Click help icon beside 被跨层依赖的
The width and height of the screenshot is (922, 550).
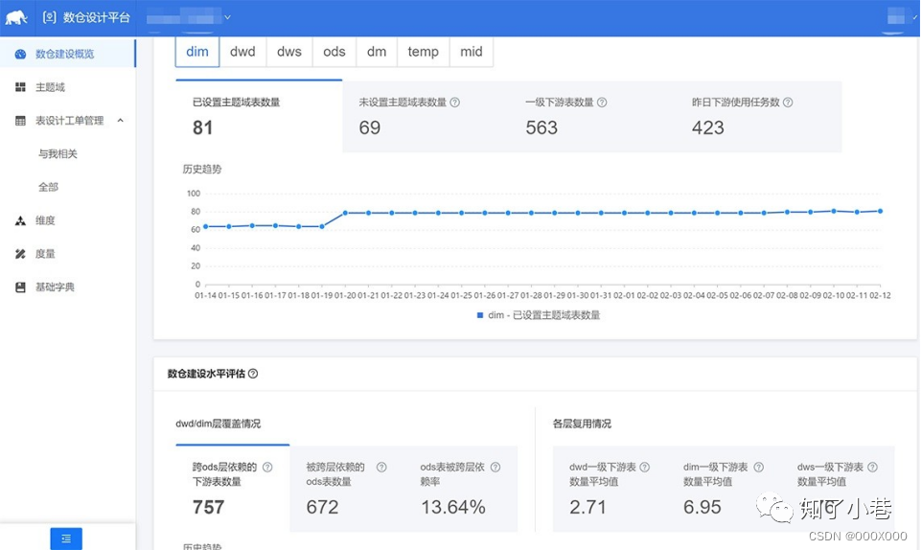(381, 468)
